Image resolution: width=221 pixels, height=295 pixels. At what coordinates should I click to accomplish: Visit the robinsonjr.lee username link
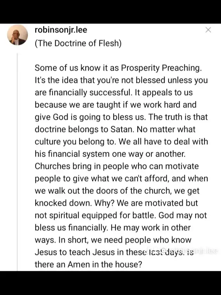[x=61, y=30]
